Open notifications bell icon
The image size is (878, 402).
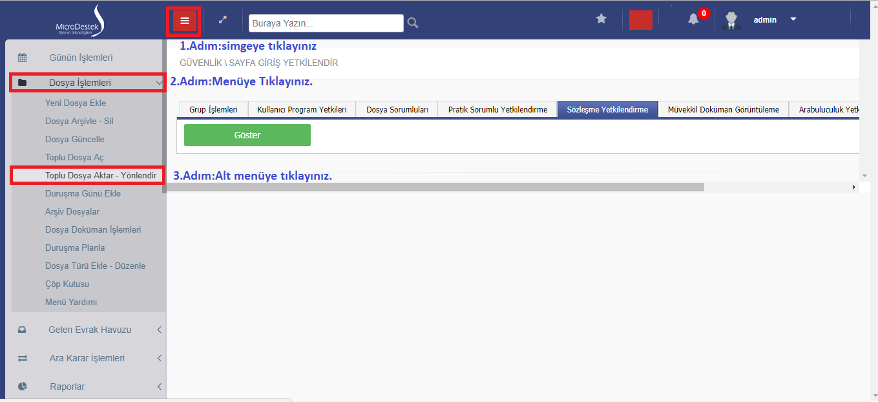click(693, 19)
